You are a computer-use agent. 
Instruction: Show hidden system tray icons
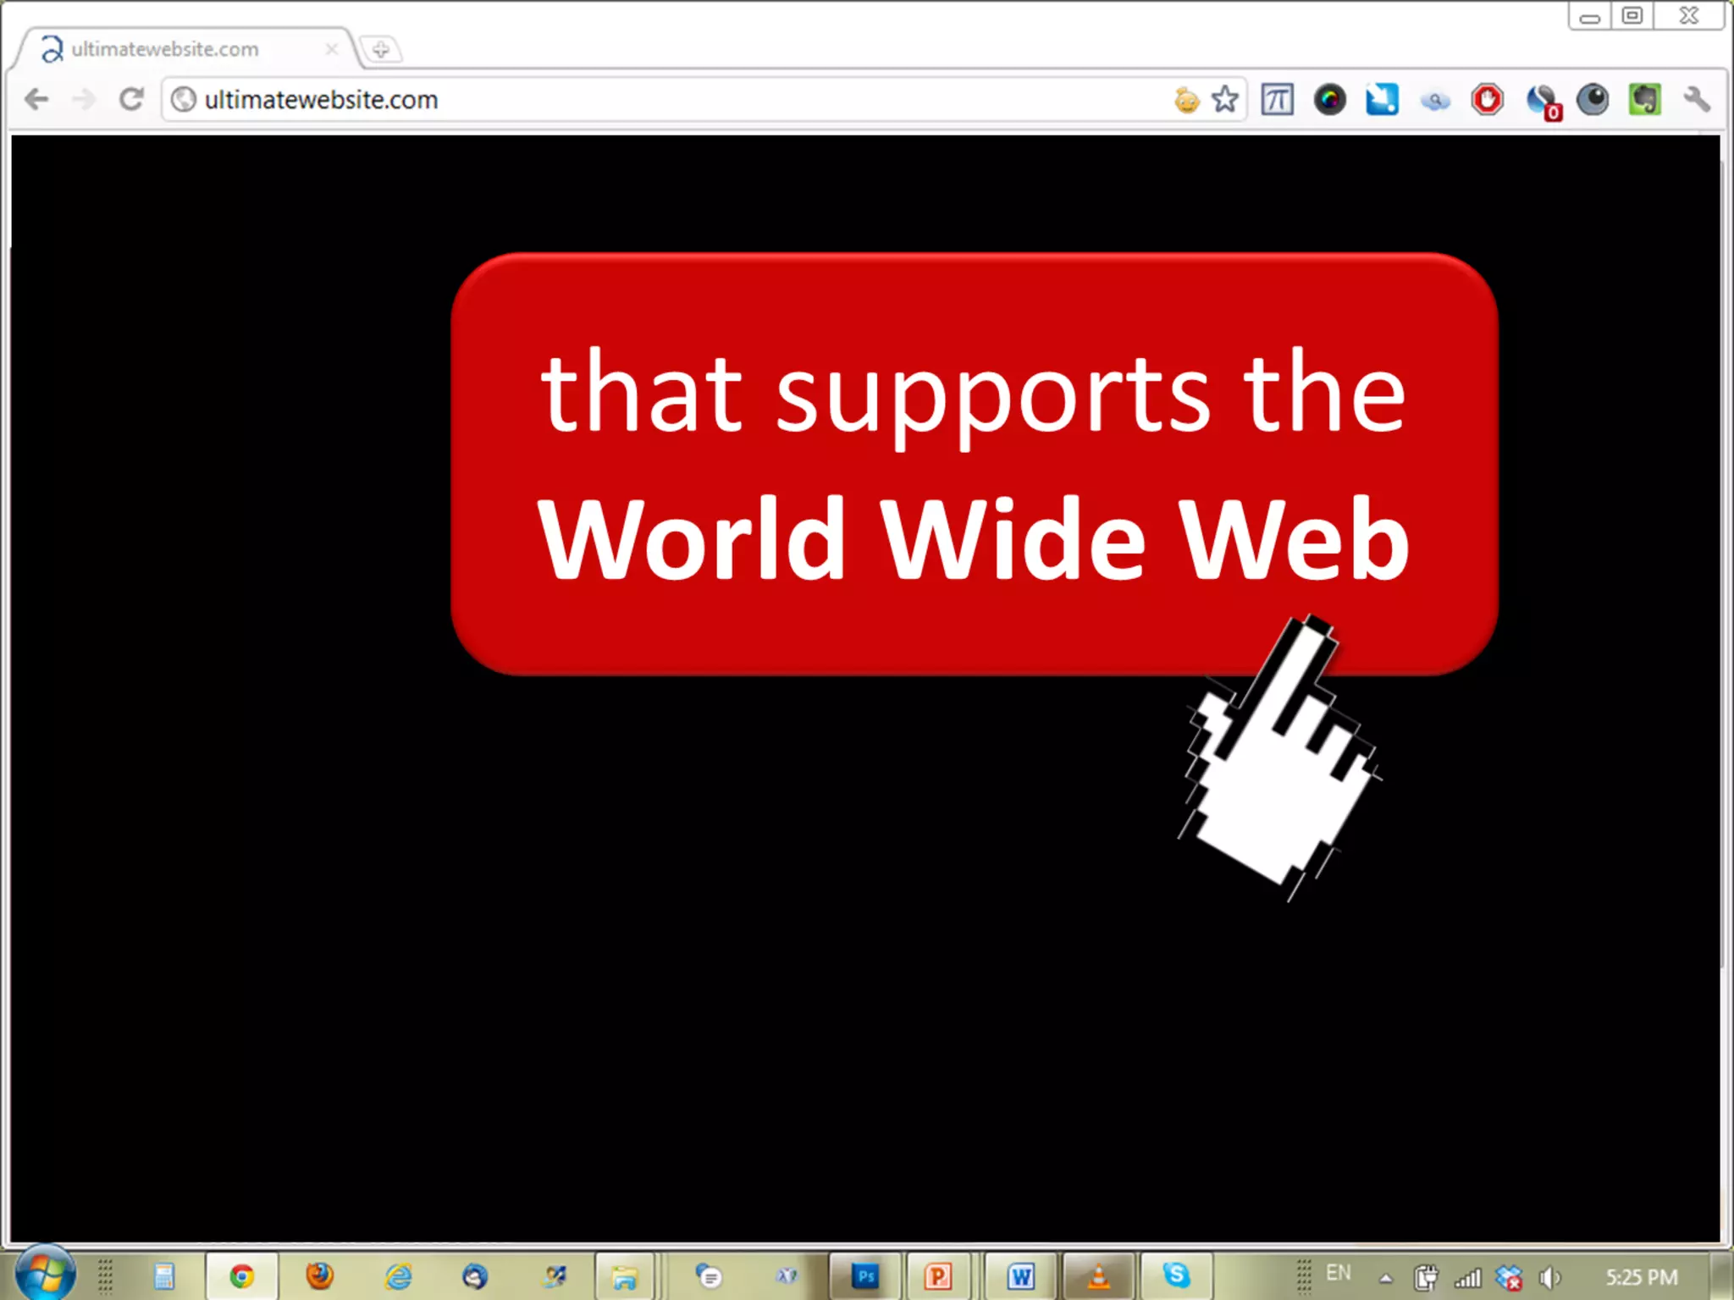(1385, 1278)
